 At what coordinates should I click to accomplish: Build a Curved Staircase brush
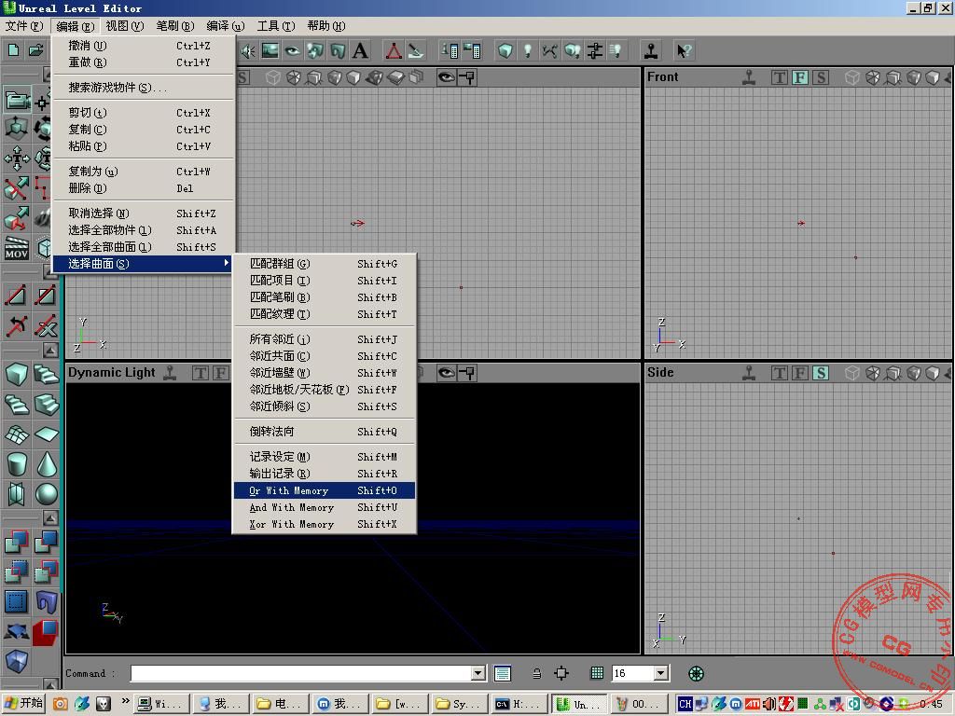click(46, 373)
